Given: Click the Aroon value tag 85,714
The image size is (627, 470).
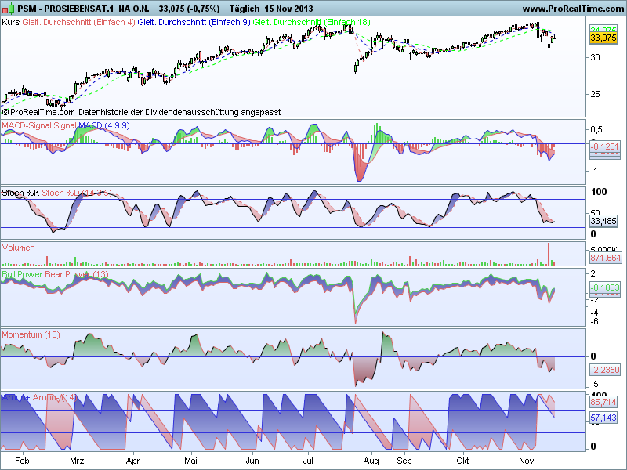Looking at the screenshot, I should [x=603, y=402].
